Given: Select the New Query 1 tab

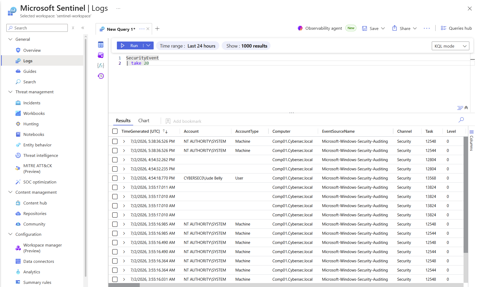Looking at the screenshot, I should [121, 29].
